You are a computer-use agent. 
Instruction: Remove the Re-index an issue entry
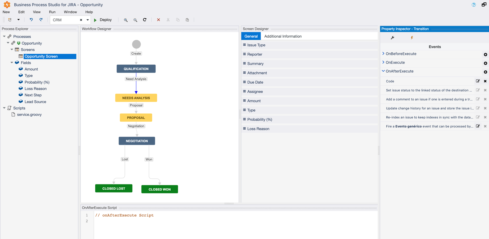[x=485, y=117]
